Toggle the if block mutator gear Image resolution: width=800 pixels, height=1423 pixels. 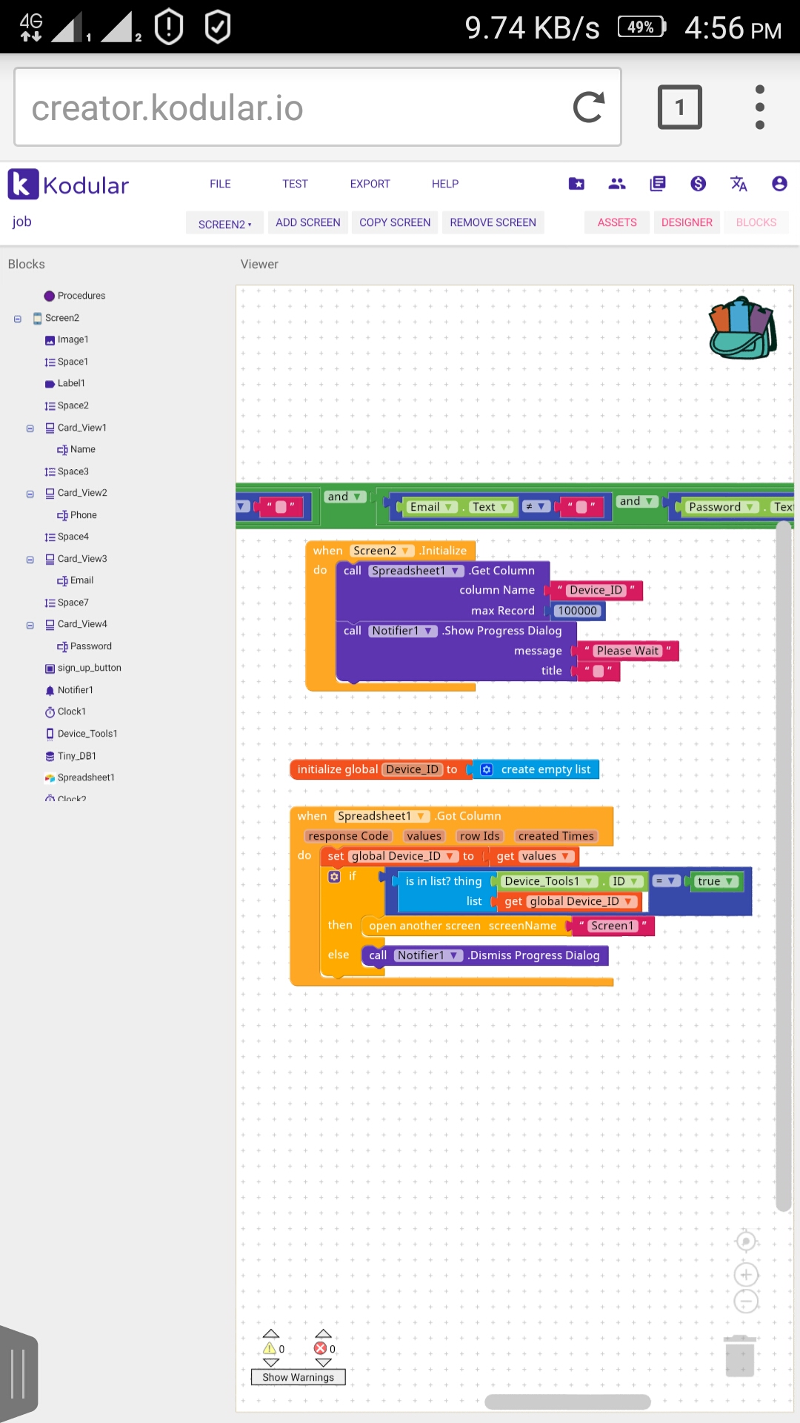click(x=334, y=877)
